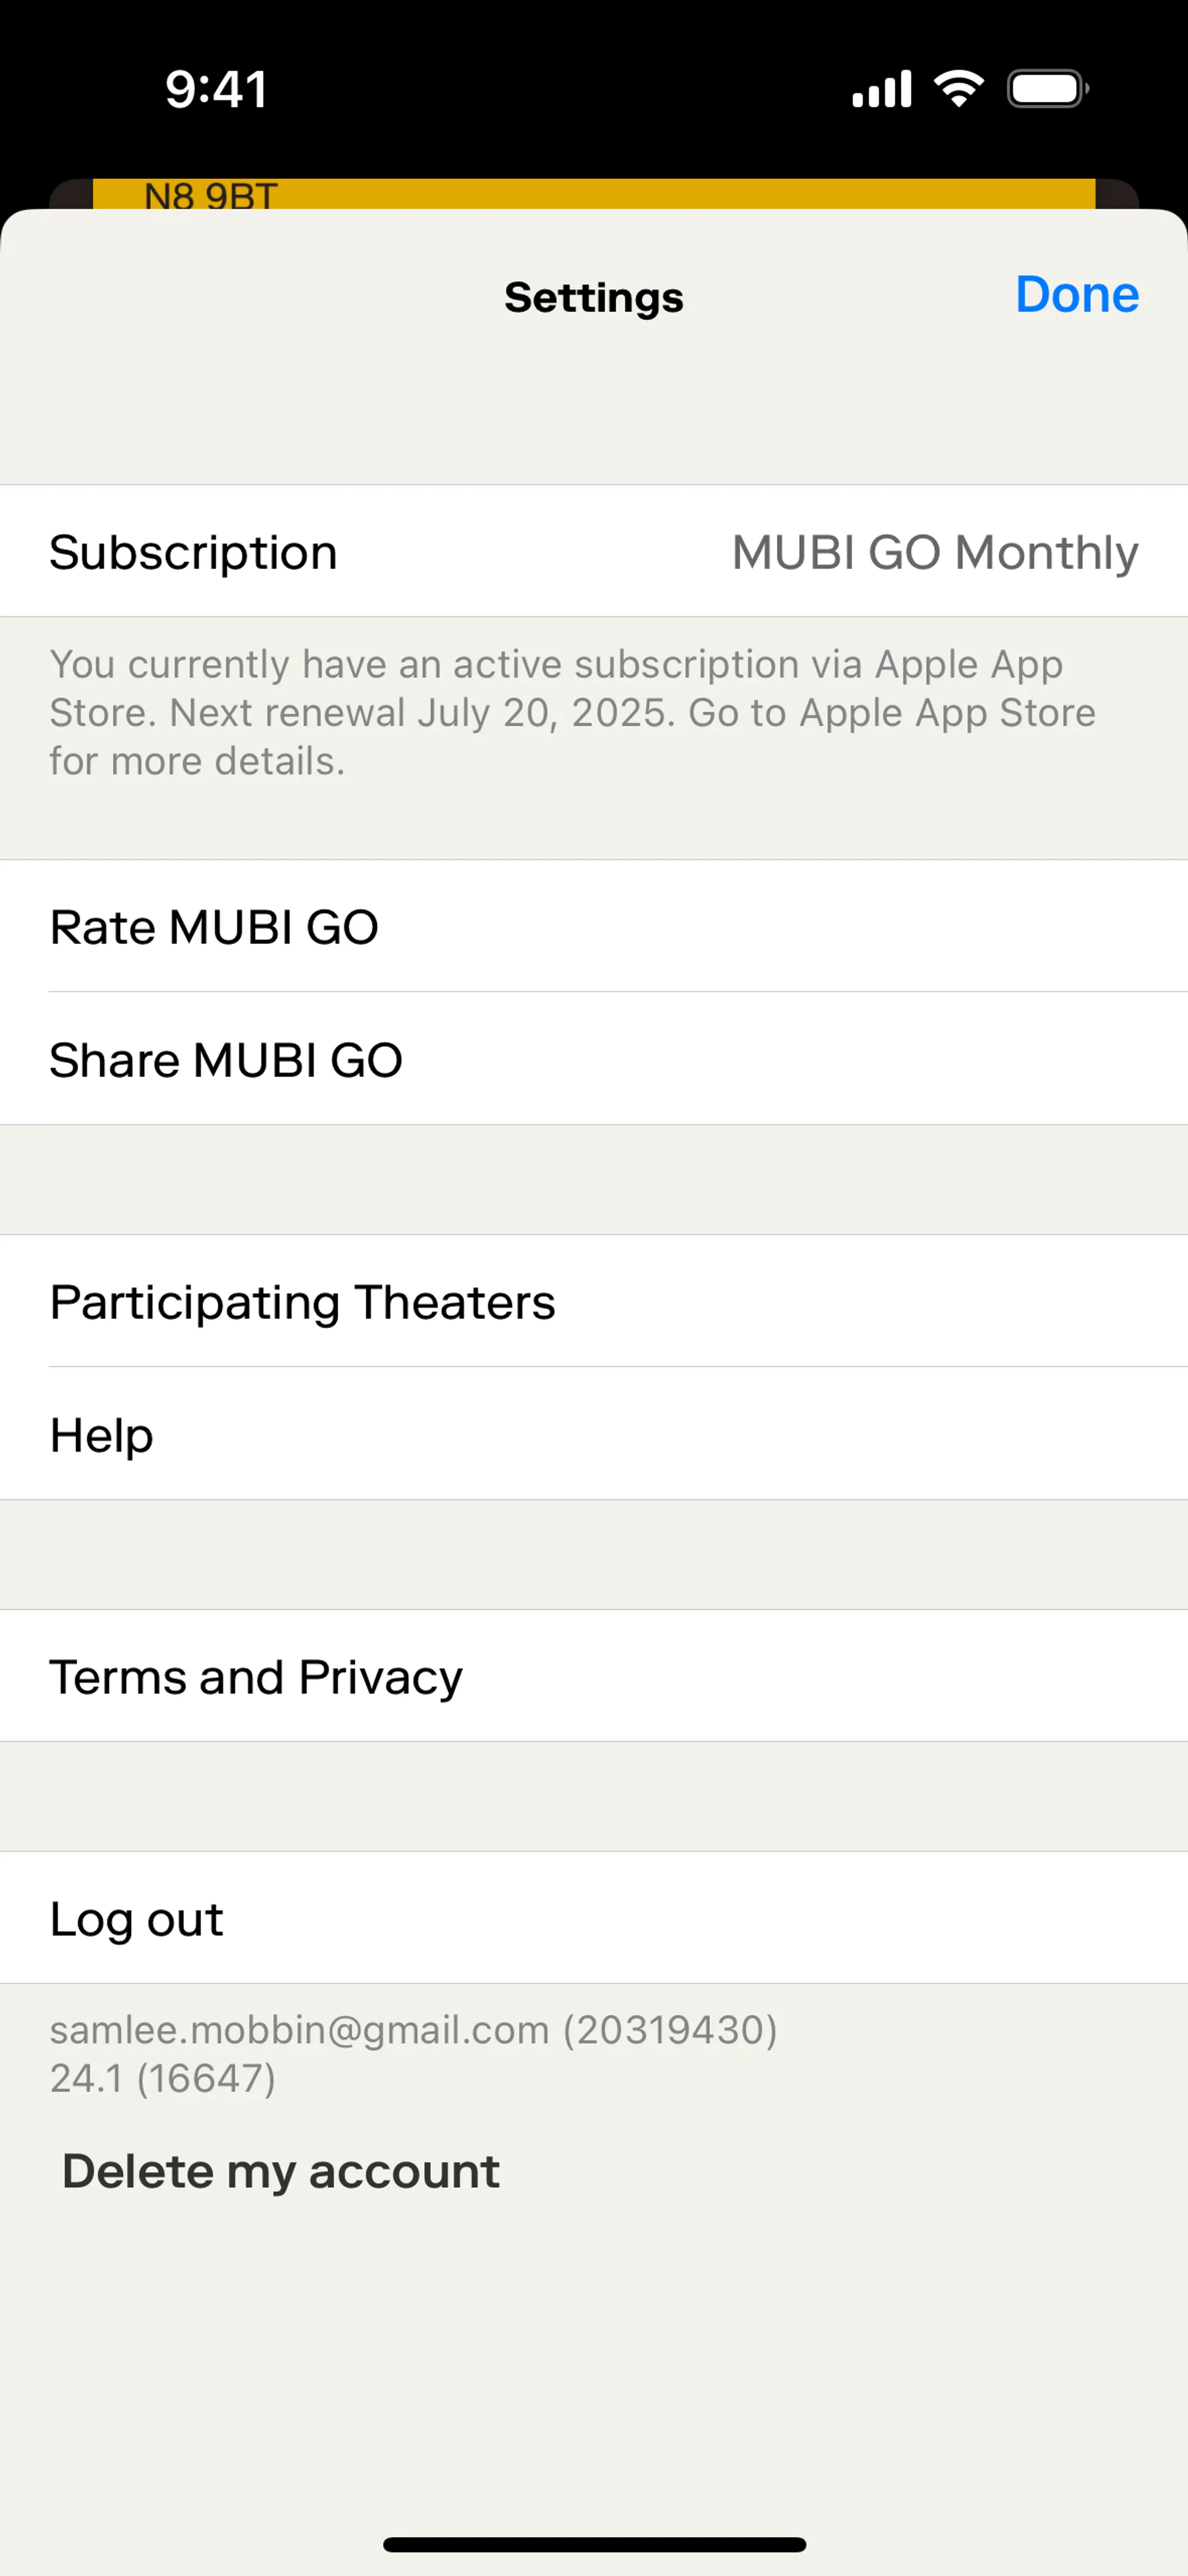The height and width of the screenshot is (2576, 1188).
Task: Tap the cellular signal bars icon
Action: tap(881, 89)
